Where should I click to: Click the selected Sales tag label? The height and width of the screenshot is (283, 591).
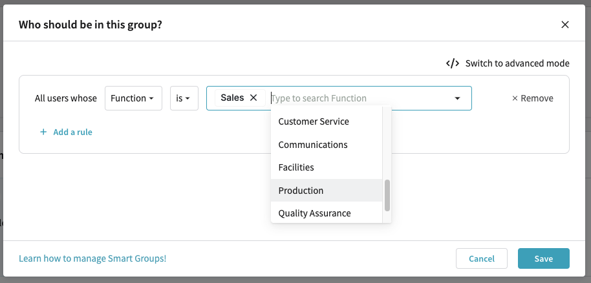tap(232, 98)
